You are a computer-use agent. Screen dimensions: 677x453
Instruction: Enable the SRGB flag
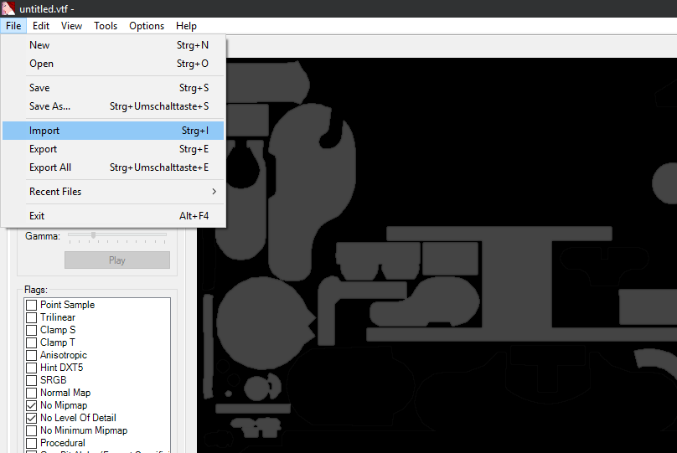point(31,380)
